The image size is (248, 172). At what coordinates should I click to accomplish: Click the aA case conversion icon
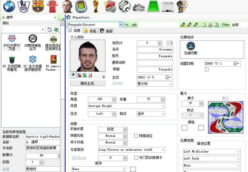pos(134,25)
